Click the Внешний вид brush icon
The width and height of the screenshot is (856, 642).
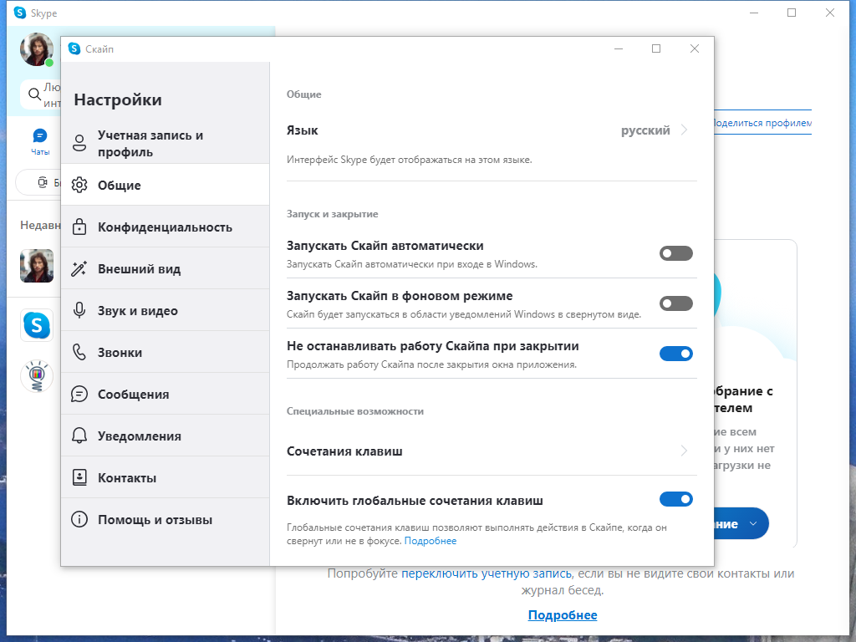(x=80, y=267)
